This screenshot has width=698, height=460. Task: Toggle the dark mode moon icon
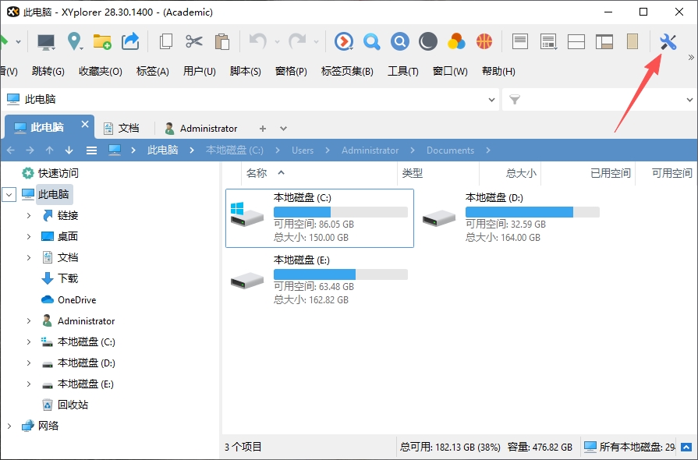pyautogui.click(x=428, y=42)
